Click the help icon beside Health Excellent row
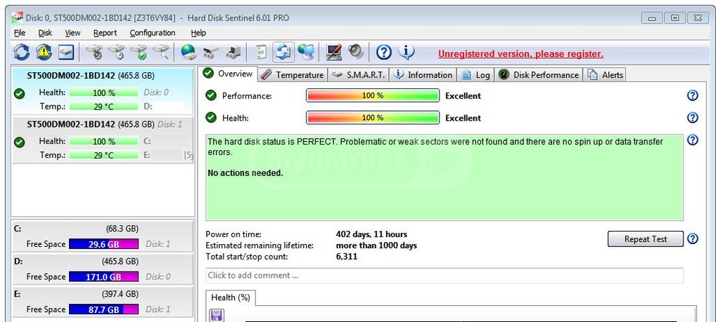Screen dimensions: 720x322 tap(693, 118)
